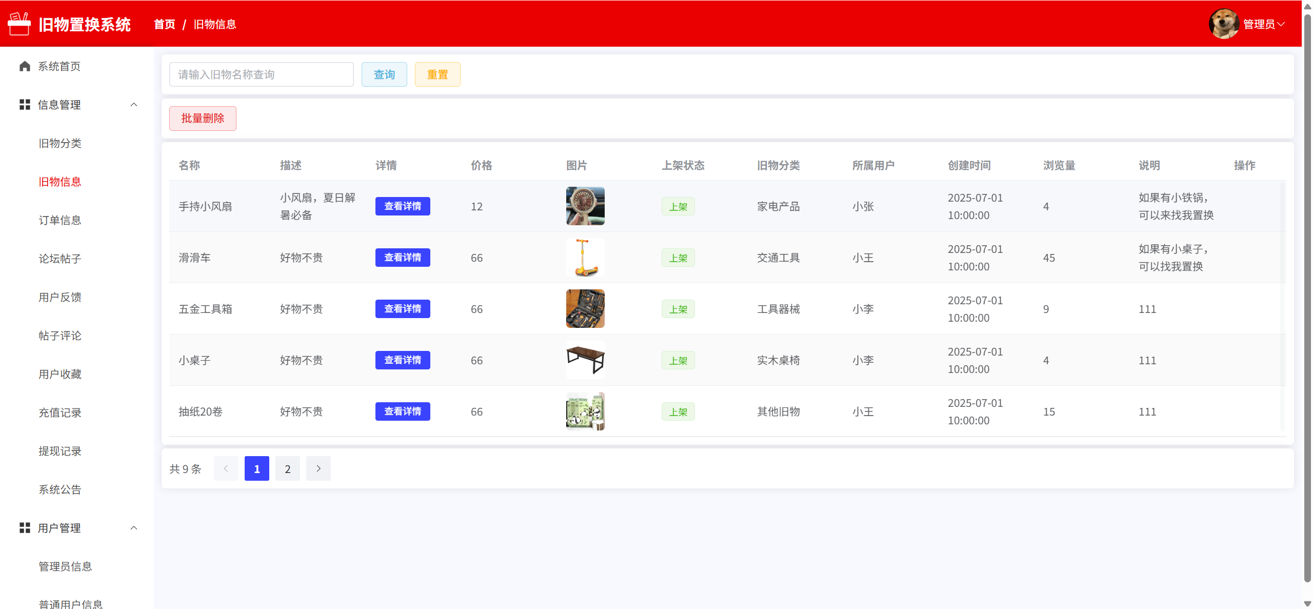Click the administrator dog avatar
1313x609 pixels.
tap(1224, 24)
